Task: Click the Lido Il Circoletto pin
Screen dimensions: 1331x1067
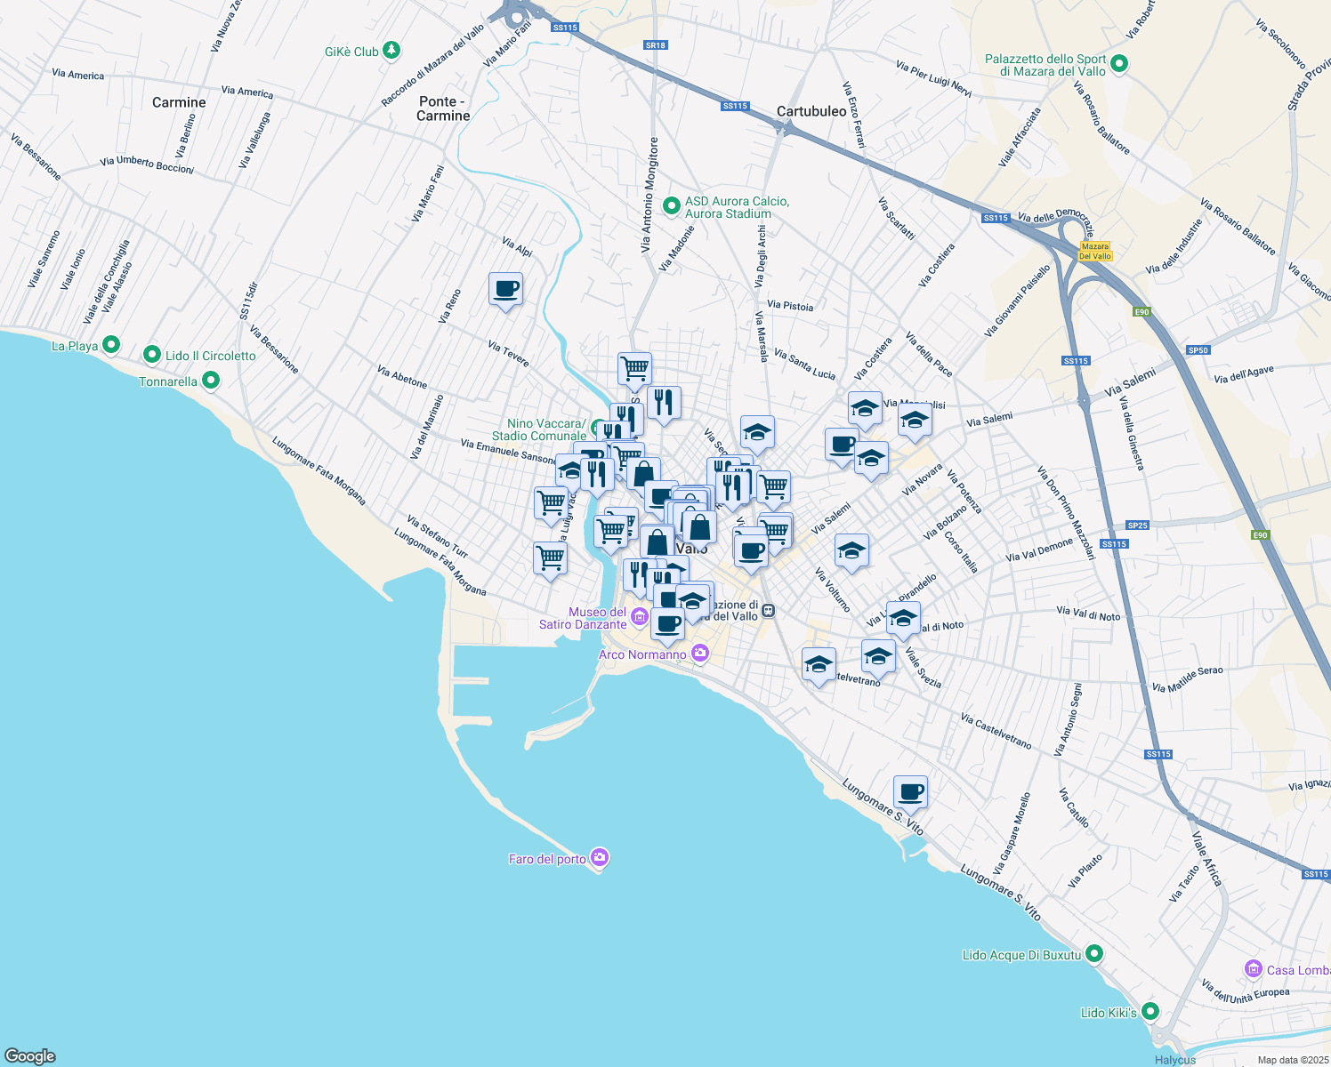Action: 152,355
